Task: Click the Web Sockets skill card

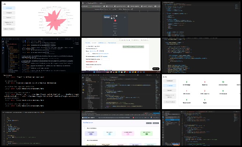Action: point(186,92)
